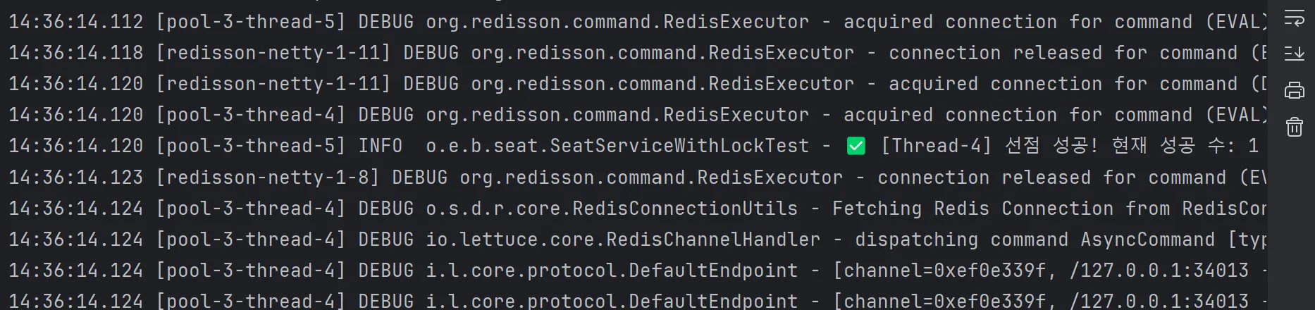Select the 14:36:14.112 pool-3-thread-5 log line
This screenshot has width=1315, height=310.
[637, 22]
